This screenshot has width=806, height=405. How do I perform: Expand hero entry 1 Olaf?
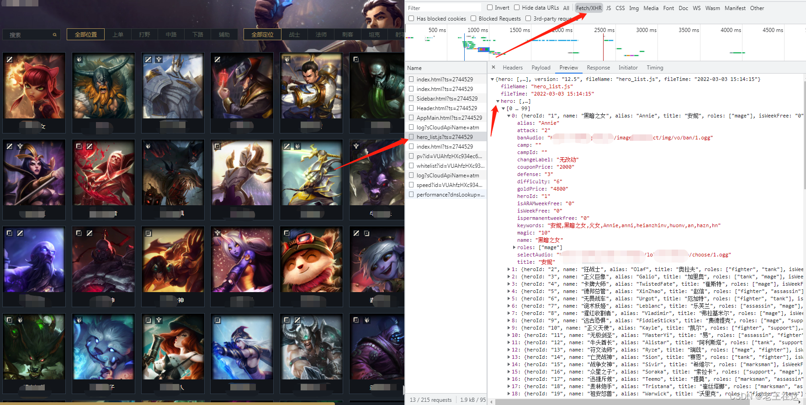[509, 269]
